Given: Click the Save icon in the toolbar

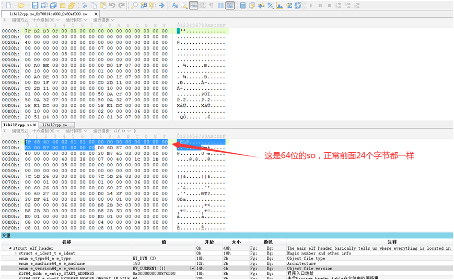Looking at the screenshot, I should tap(35, 5).
